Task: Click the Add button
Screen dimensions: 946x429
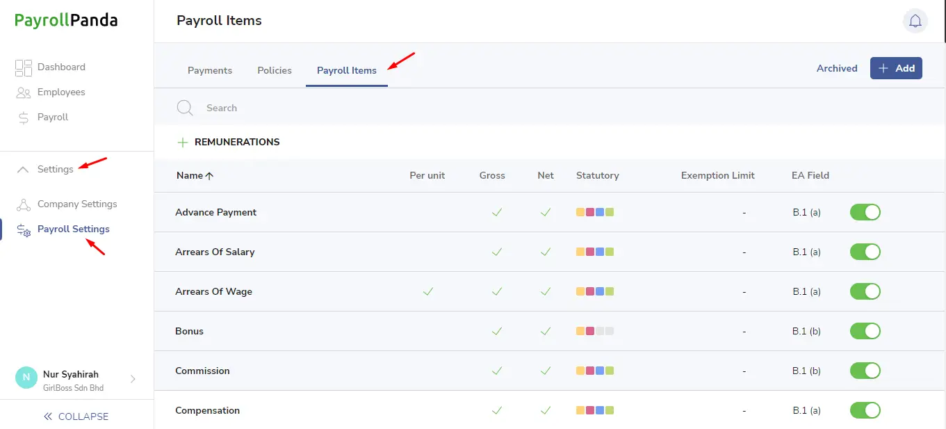Action: click(x=896, y=68)
